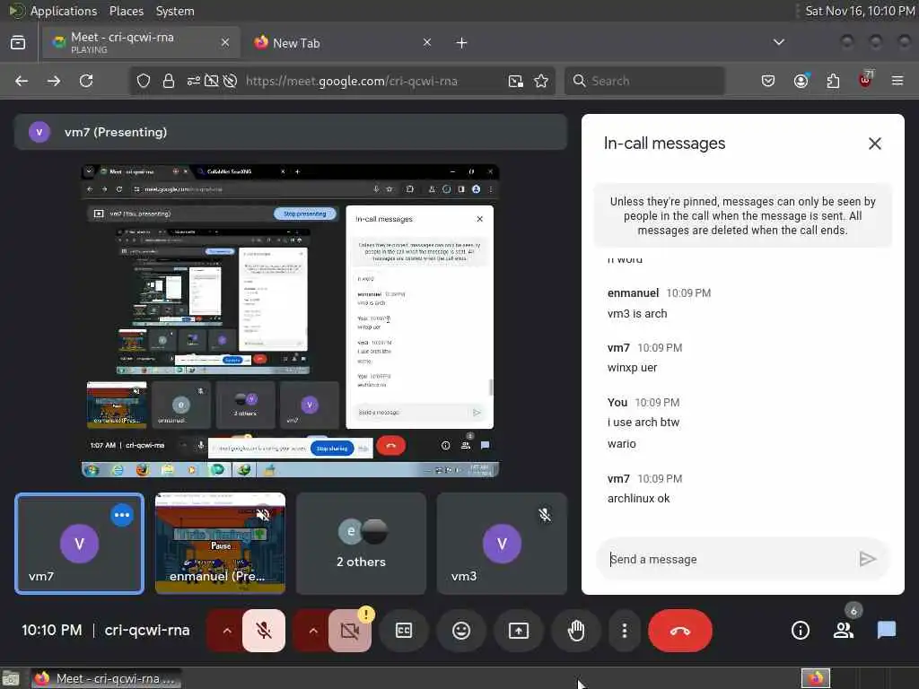Open a new browser tab with plus

461,43
